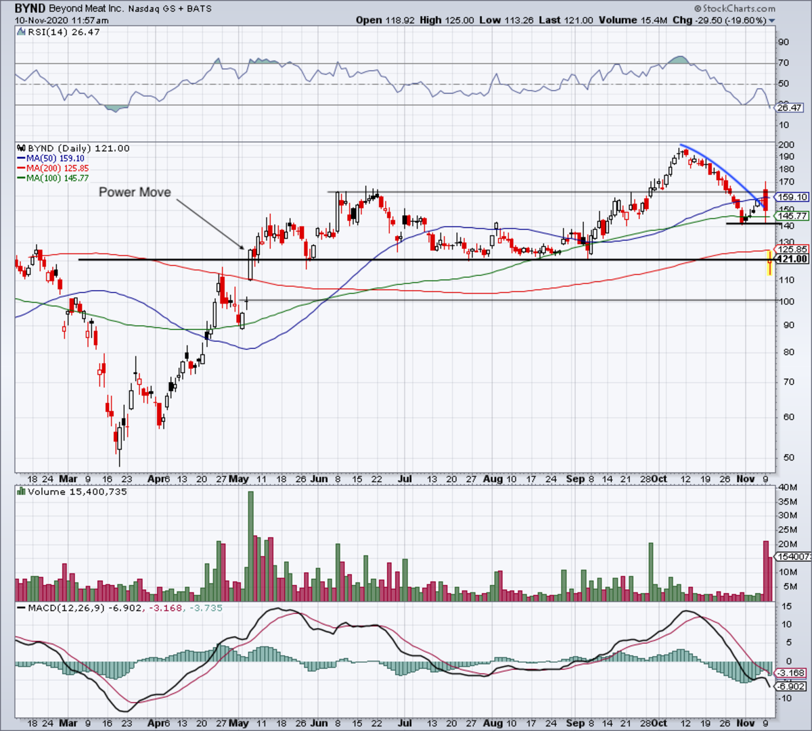Click the blue MA(50) line swatch
812x731 pixels.
pyautogui.click(x=21, y=158)
